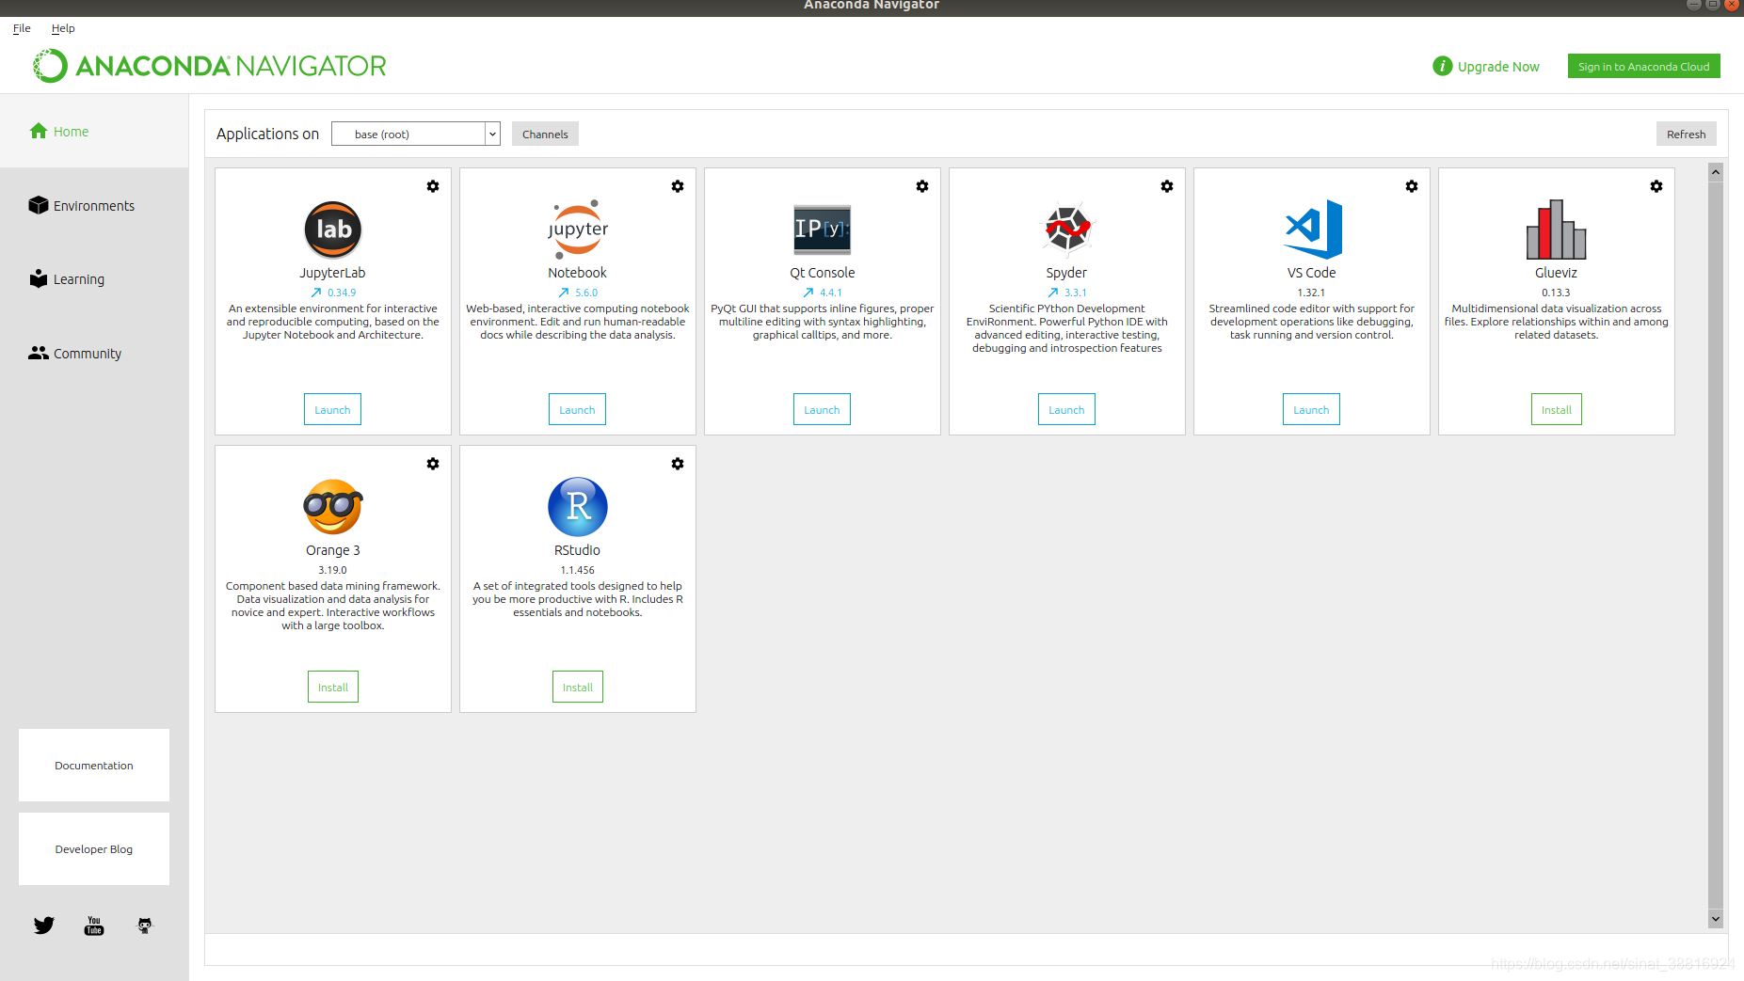Open the Qt Console card settings gear
The width and height of the screenshot is (1744, 981).
[x=922, y=186]
